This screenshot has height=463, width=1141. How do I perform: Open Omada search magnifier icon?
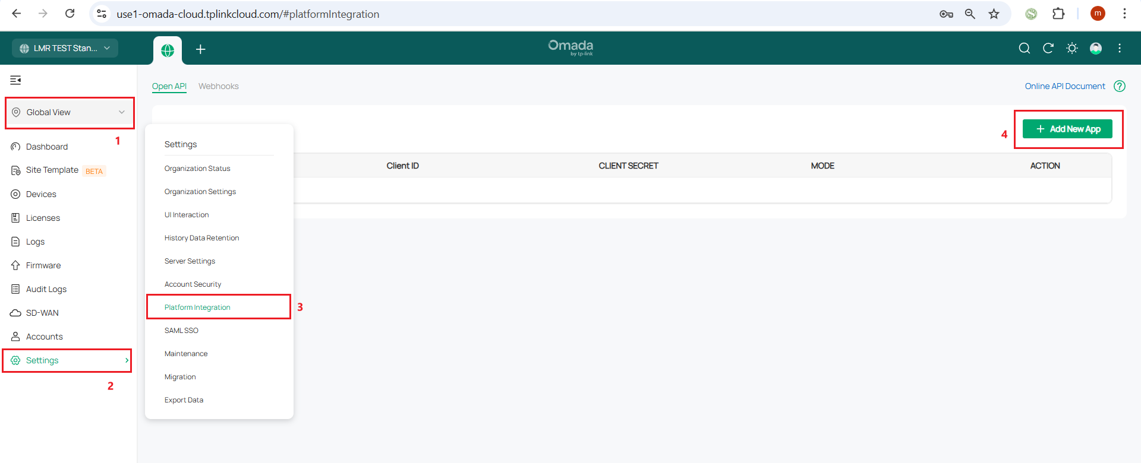tap(1025, 48)
